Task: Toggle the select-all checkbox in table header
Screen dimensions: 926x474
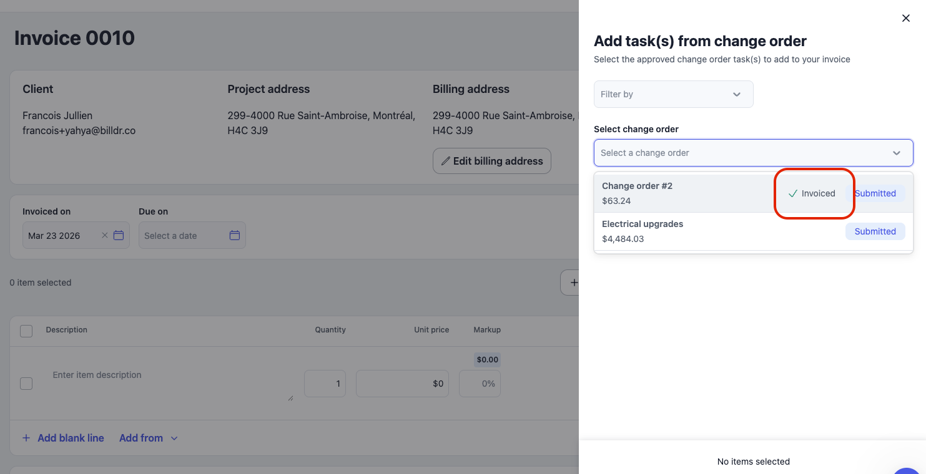Action: (26, 331)
